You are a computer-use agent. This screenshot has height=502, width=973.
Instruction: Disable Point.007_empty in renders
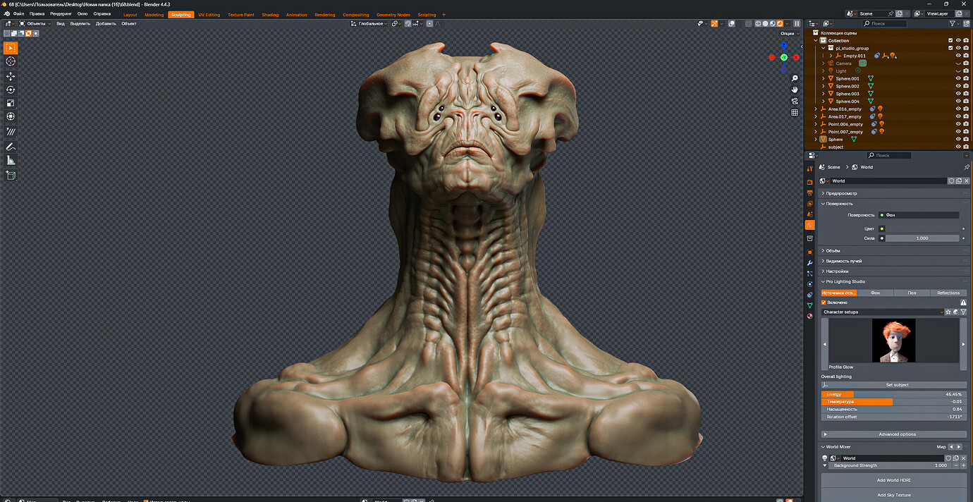coord(966,132)
